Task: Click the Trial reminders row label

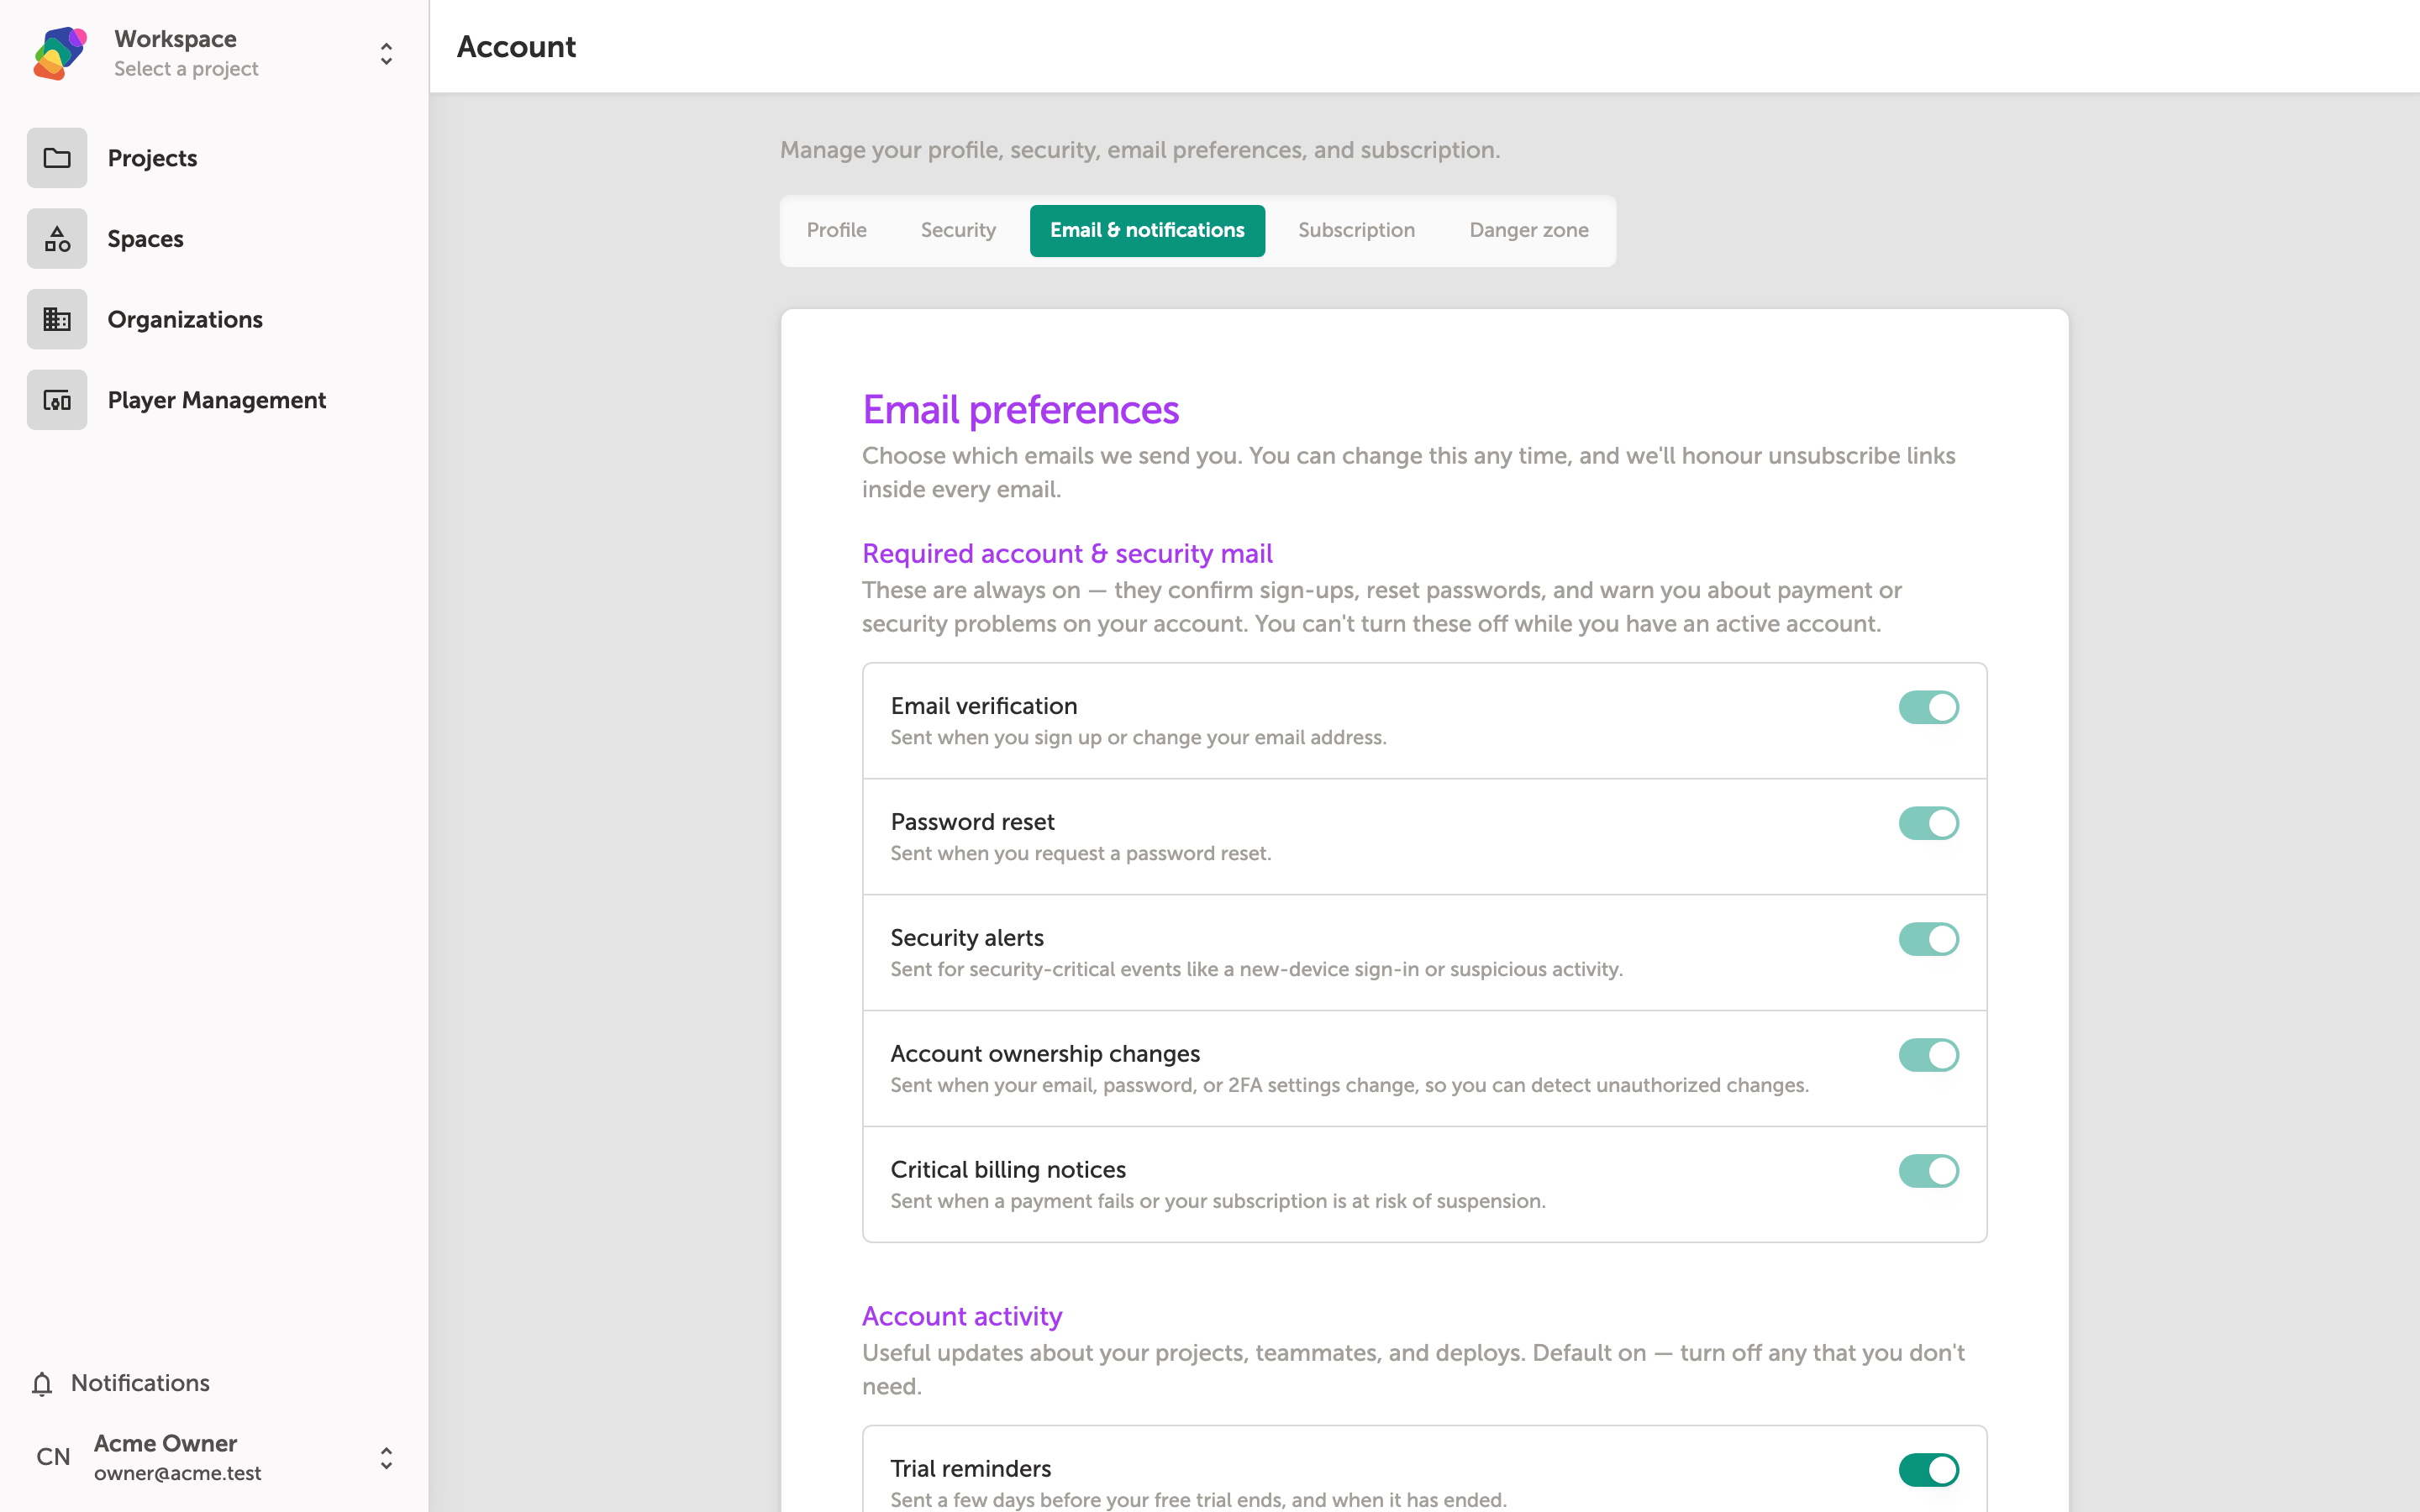Action: (971, 1469)
